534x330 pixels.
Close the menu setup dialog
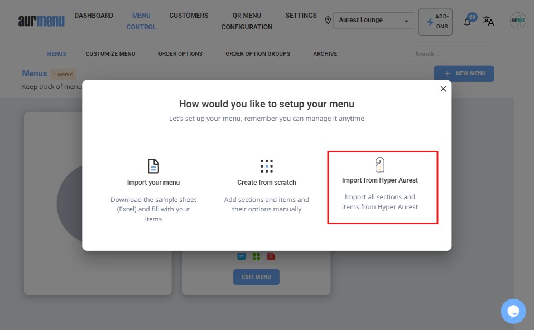[x=443, y=89]
